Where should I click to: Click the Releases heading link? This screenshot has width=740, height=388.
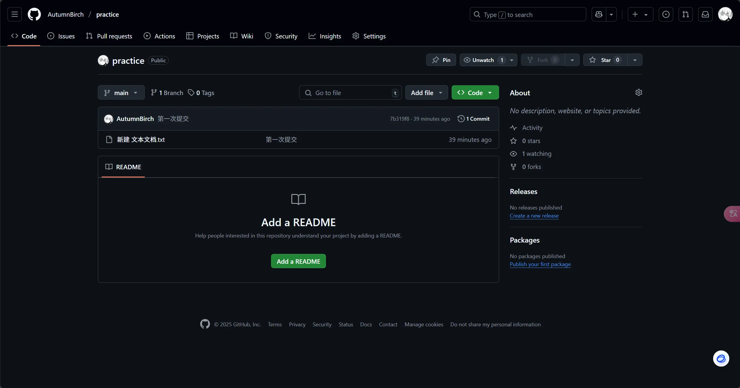point(523,191)
